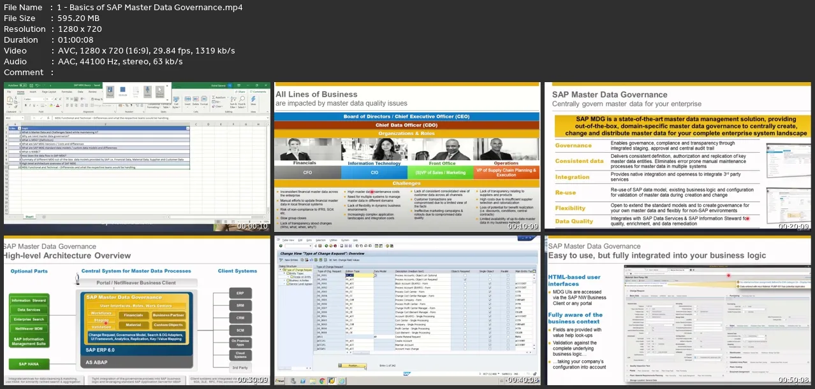
Task: Toggle Single Object for Process Cost Center row
Action: pyautogui.click(x=490, y=292)
